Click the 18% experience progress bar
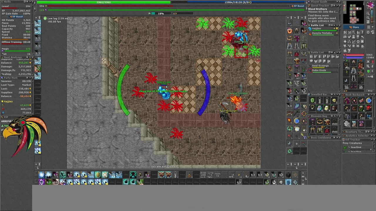 161,13
